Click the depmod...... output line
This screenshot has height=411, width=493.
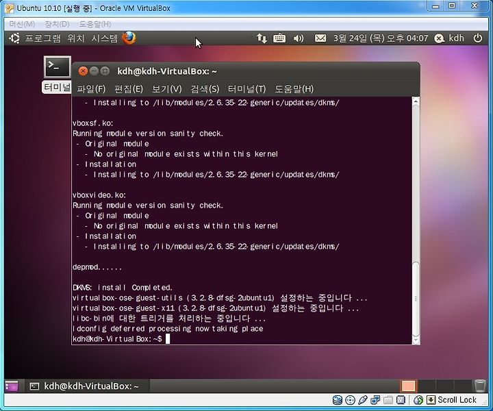(97, 267)
